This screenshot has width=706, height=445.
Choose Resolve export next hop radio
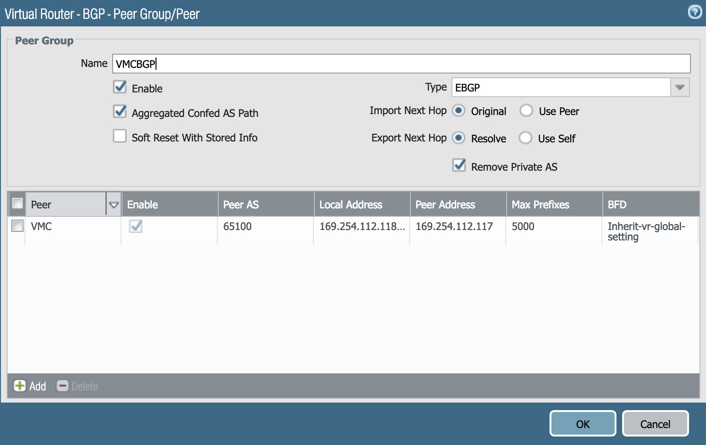tap(459, 138)
